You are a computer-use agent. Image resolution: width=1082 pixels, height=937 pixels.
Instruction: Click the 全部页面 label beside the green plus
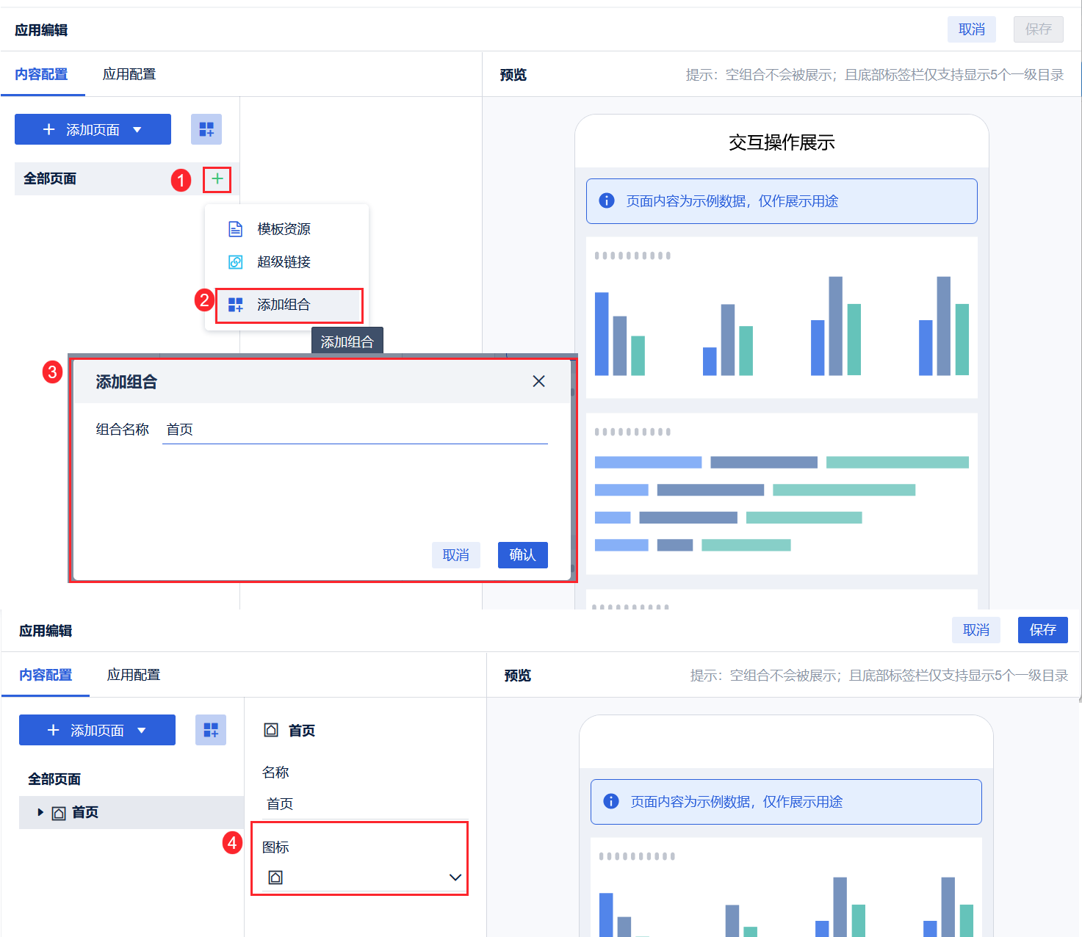tap(50, 178)
